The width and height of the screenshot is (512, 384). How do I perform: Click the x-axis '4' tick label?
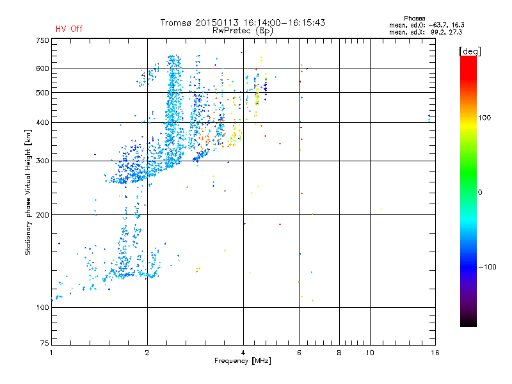tap(243, 353)
